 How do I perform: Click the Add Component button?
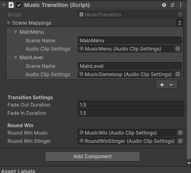pyautogui.click(x=93, y=157)
